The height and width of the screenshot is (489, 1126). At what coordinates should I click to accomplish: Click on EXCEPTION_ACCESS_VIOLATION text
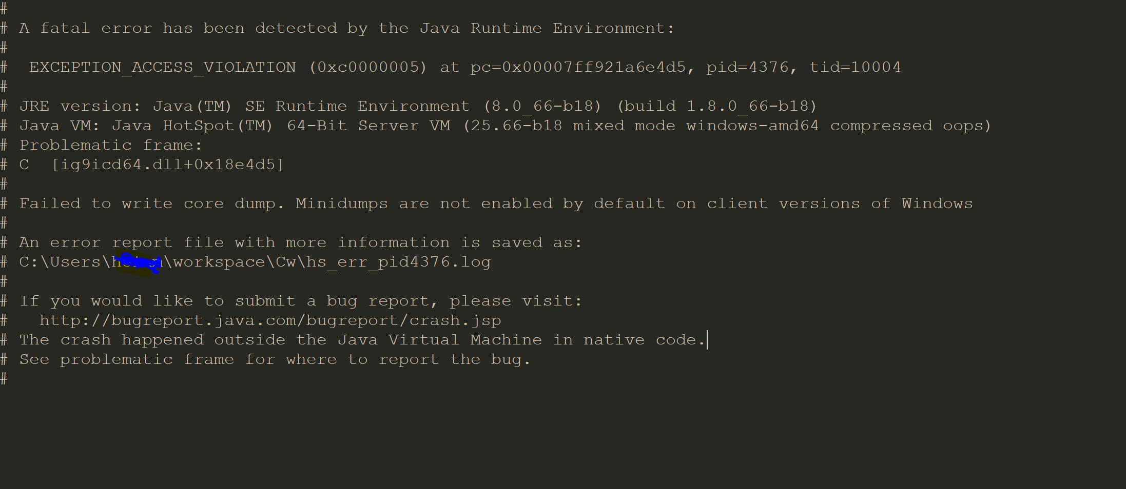(x=162, y=67)
